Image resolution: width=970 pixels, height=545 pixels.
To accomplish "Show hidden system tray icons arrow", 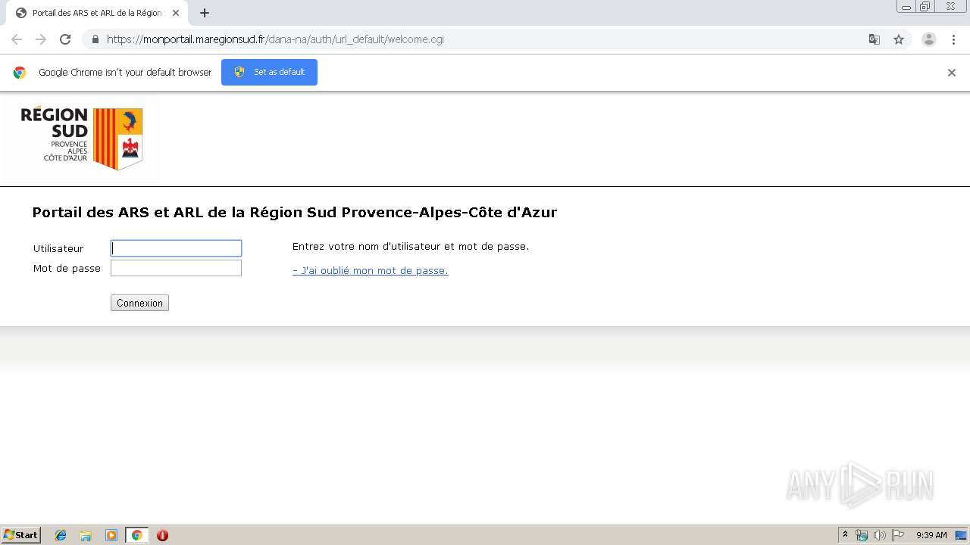I will 845,535.
